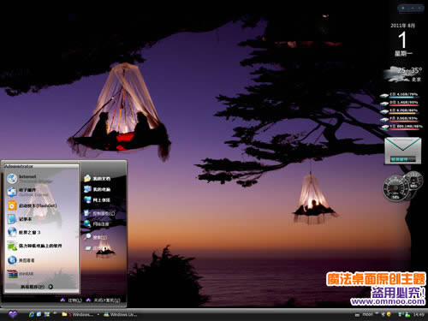
Task: Open My Computer in the Start menu
Action: click(x=97, y=189)
